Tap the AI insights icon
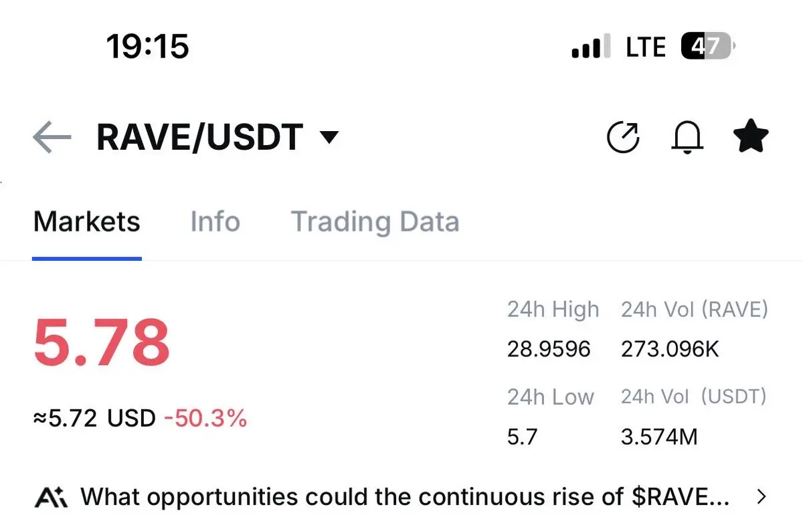803x531 pixels. pyautogui.click(x=51, y=498)
